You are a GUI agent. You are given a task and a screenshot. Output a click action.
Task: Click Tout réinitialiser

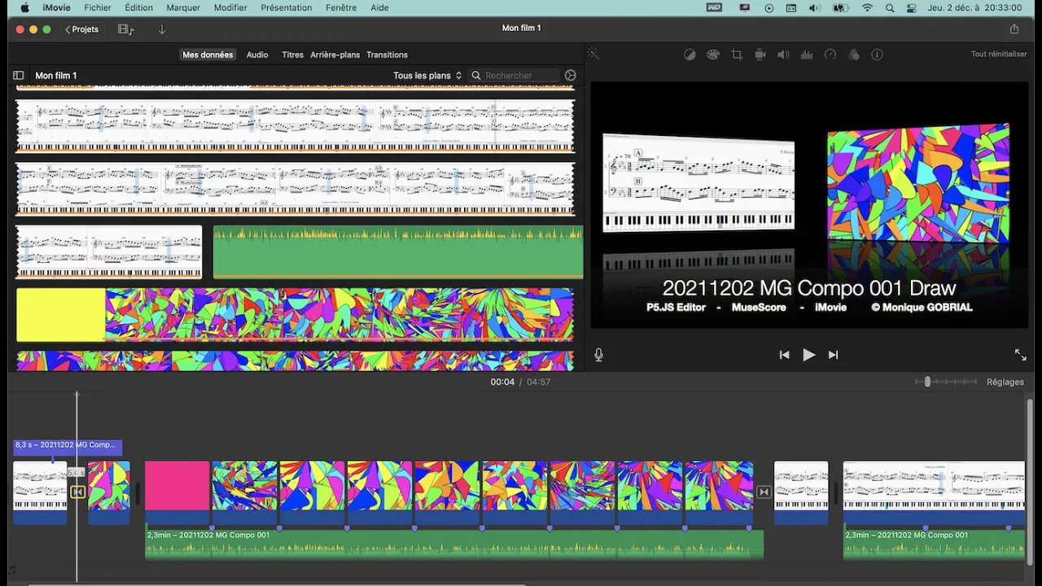(998, 55)
